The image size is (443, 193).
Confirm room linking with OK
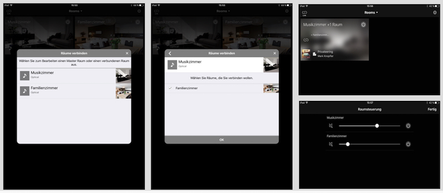(221, 139)
